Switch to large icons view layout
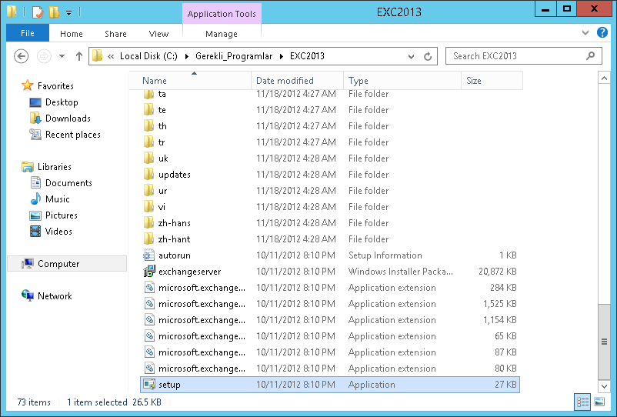Image resolution: width=617 pixels, height=417 pixels. pos(599,402)
